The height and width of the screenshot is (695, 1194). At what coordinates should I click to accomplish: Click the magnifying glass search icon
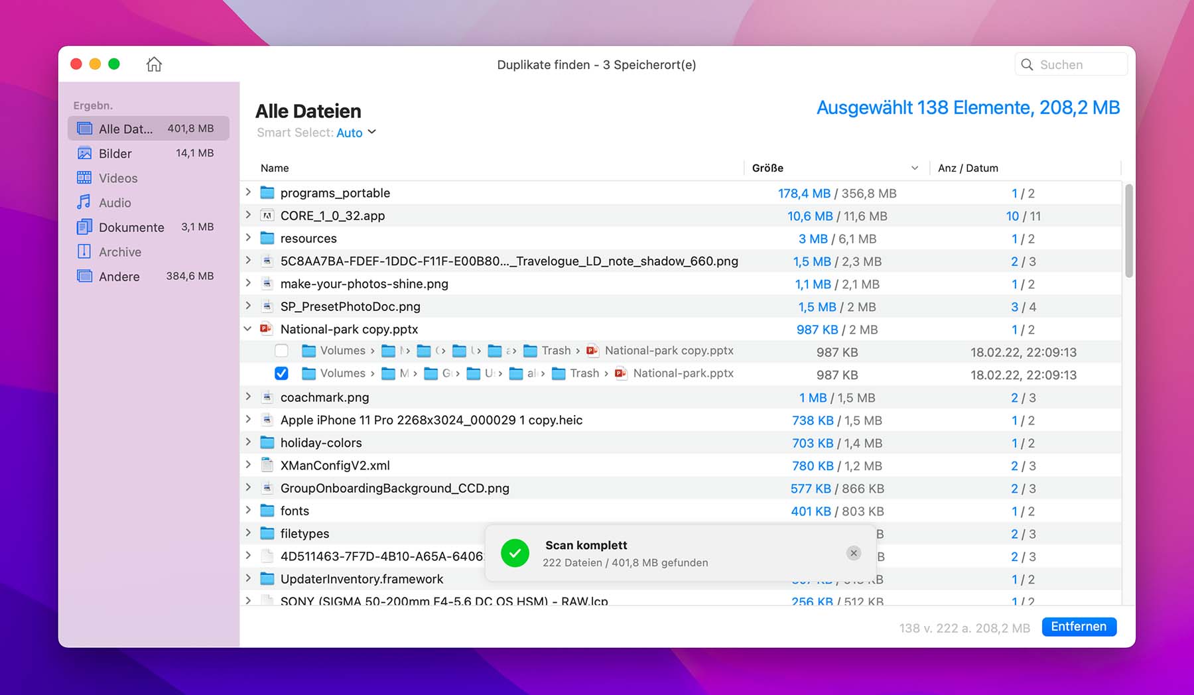[1027, 64]
